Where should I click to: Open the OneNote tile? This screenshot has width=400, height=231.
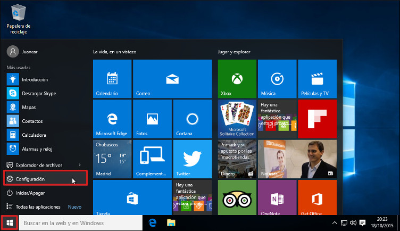point(277,197)
